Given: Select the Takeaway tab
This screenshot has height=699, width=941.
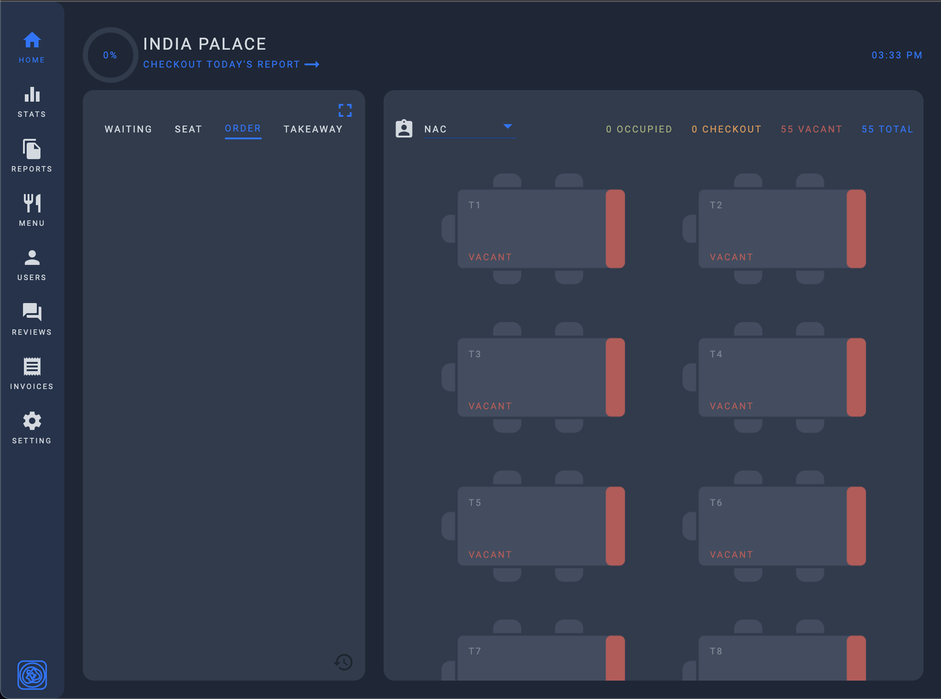Looking at the screenshot, I should pos(313,129).
